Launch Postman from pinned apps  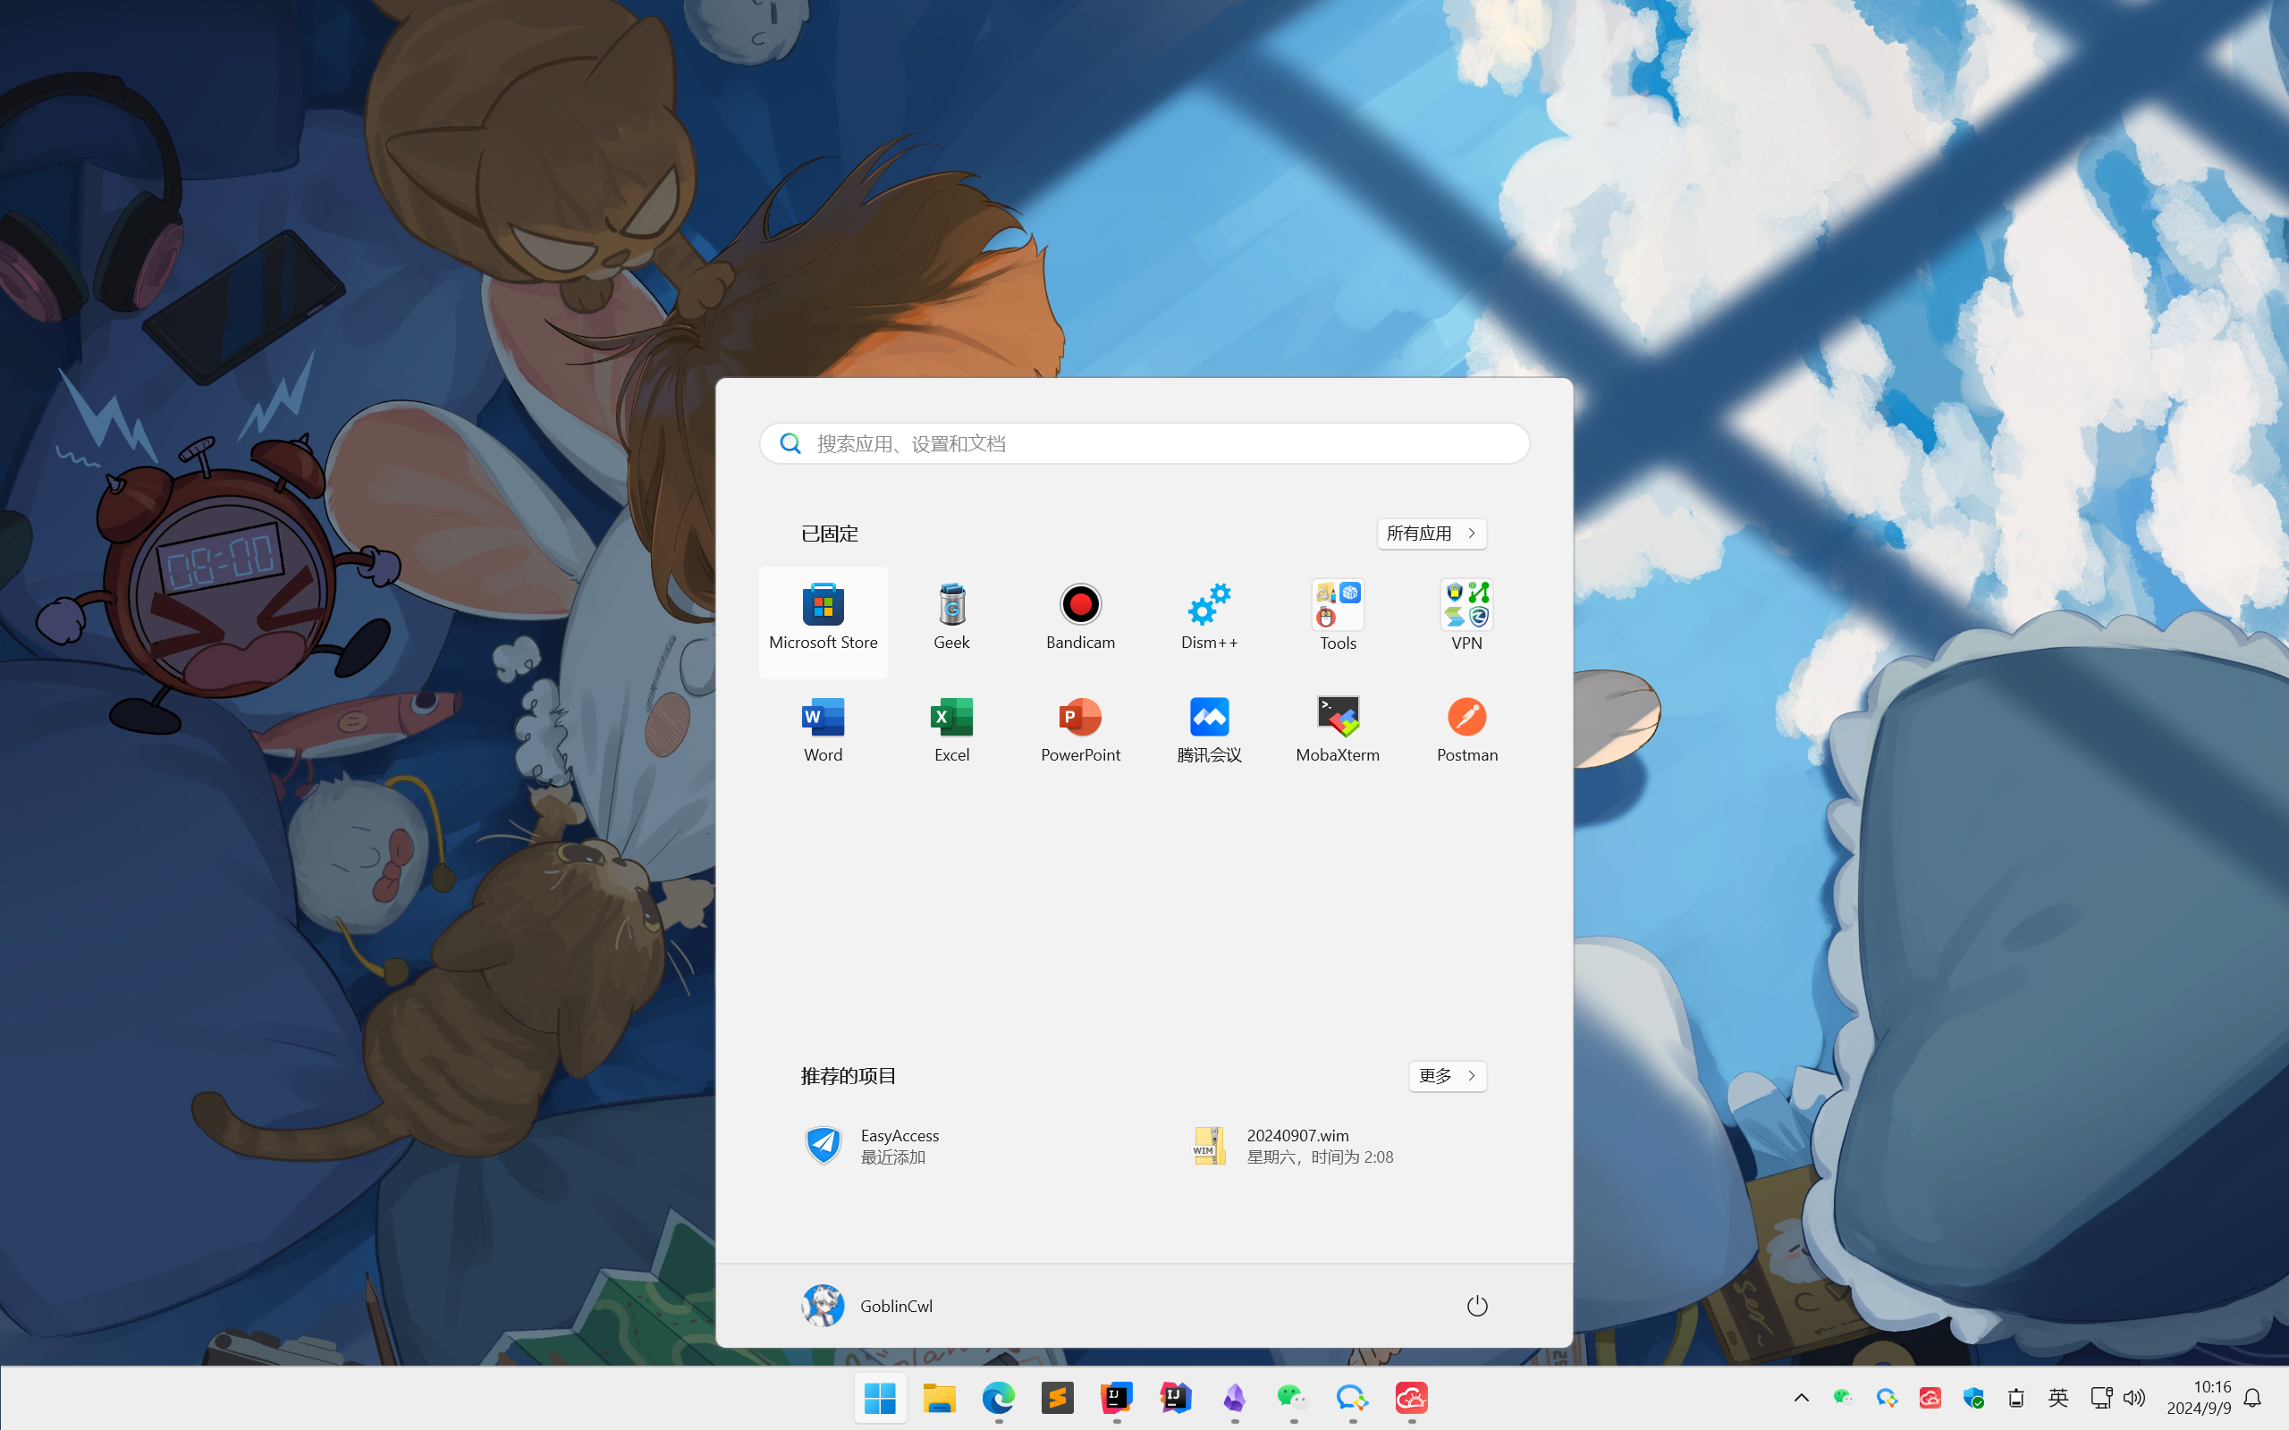pos(1467,733)
